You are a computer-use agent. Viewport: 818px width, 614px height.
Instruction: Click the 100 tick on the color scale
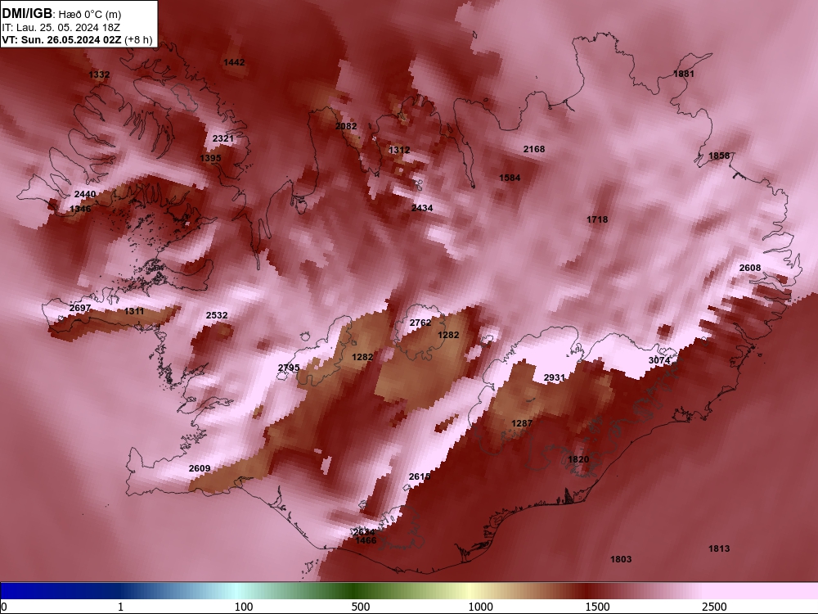[244, 607]
